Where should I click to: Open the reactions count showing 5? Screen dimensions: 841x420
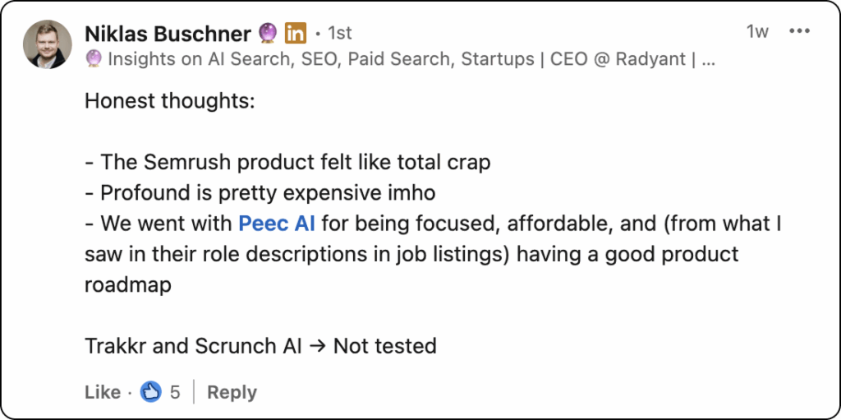pyautogui.click(x=175, y=392)
